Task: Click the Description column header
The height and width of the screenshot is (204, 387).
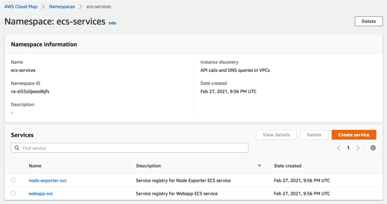Action: (148, 166)
